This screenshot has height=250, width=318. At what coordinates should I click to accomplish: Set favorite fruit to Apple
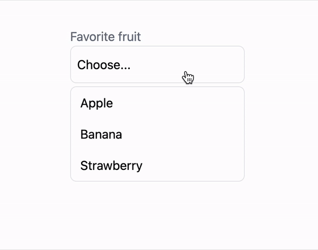coord(157,103)
